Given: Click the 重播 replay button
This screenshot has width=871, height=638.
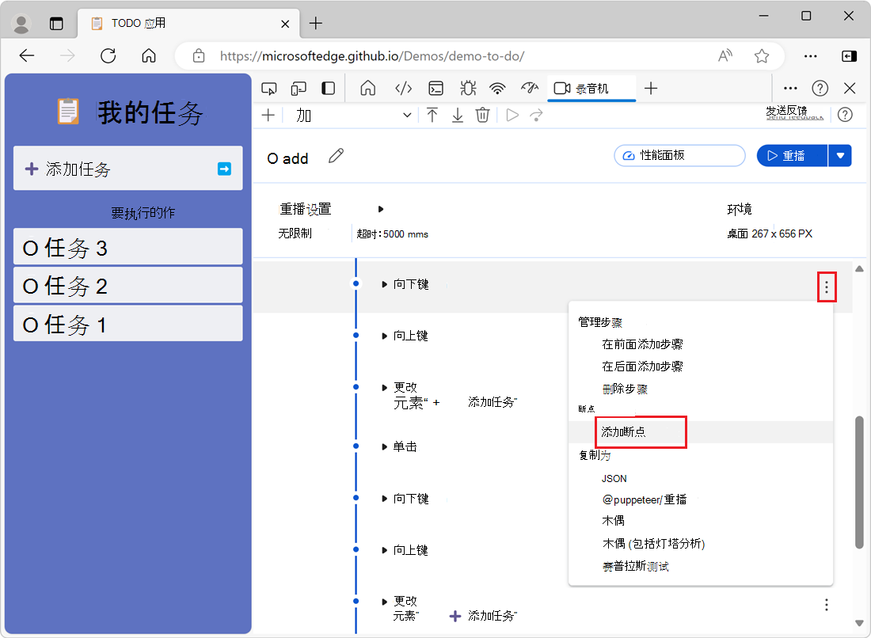Looking at the screenshot, I should (x=792, y=155).
